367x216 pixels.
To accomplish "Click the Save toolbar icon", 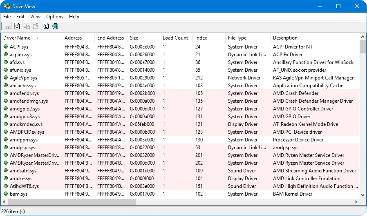I will [x=8, y=26].
